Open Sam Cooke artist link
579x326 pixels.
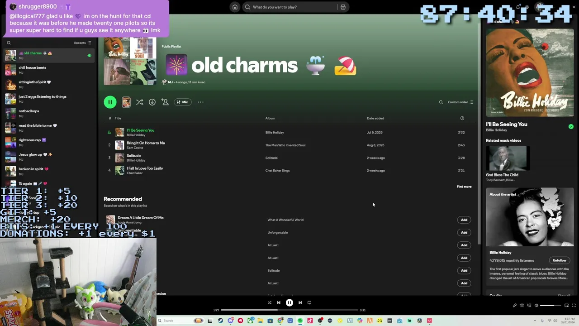pos(135,148)
